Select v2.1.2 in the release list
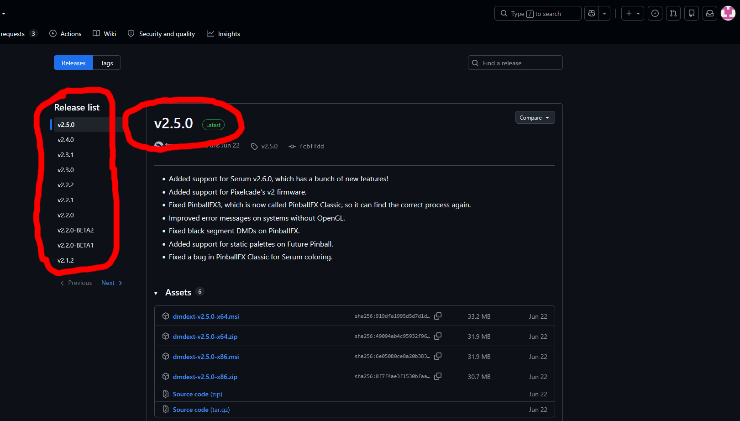This screenshot has width=740, height=421. point(66,260)
